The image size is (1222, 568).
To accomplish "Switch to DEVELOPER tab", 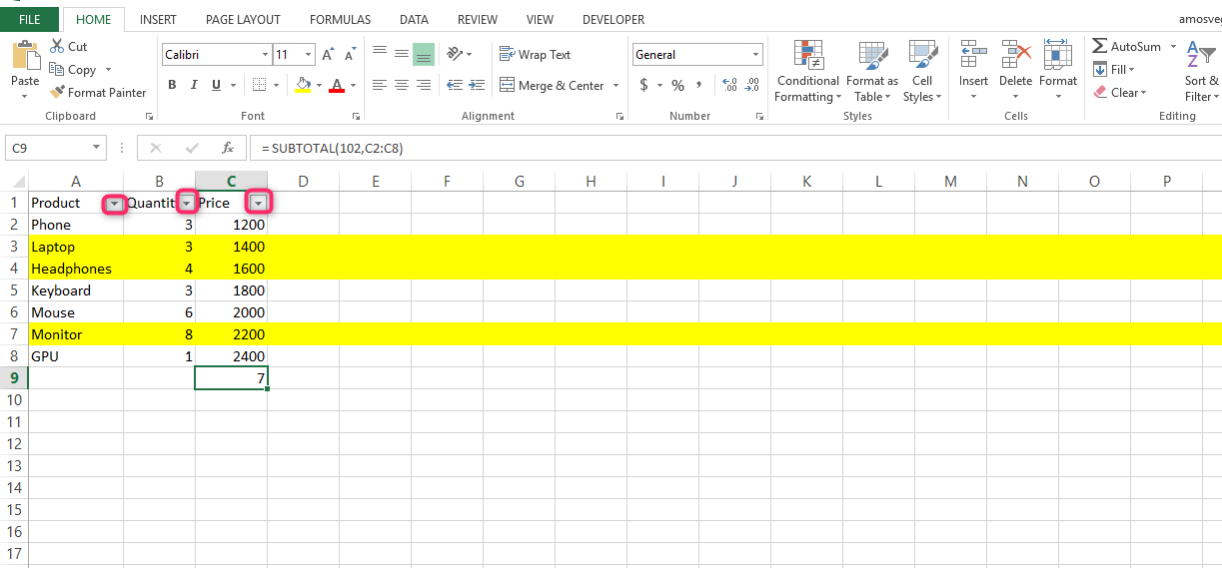I will (613, 19).
